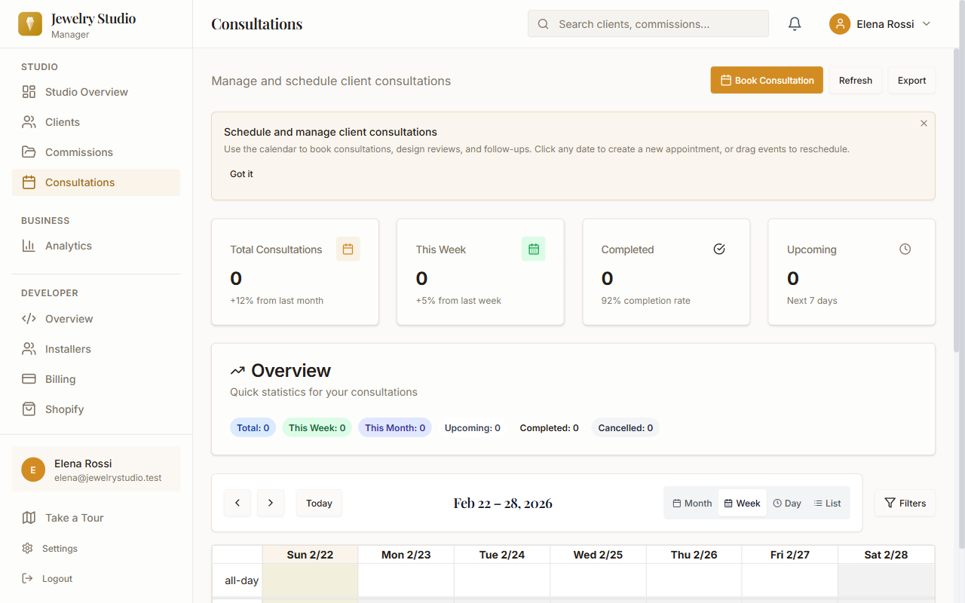Select the Clients sidebar icon
965x603 pixels.
click(28, 121)
